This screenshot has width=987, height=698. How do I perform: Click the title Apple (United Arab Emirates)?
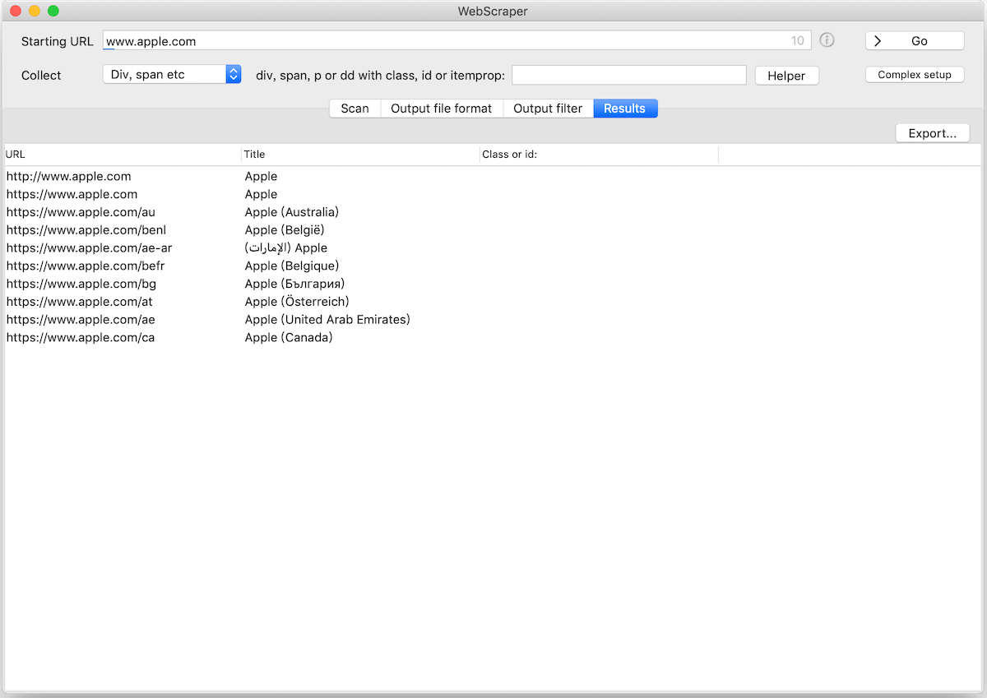(327, 319)
